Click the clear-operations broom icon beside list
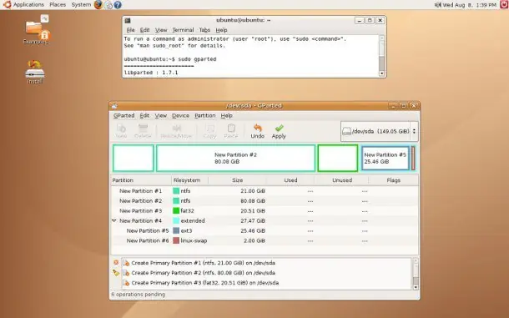The height and width of the screenshot is (318, 509). click(x=116, y=273)
